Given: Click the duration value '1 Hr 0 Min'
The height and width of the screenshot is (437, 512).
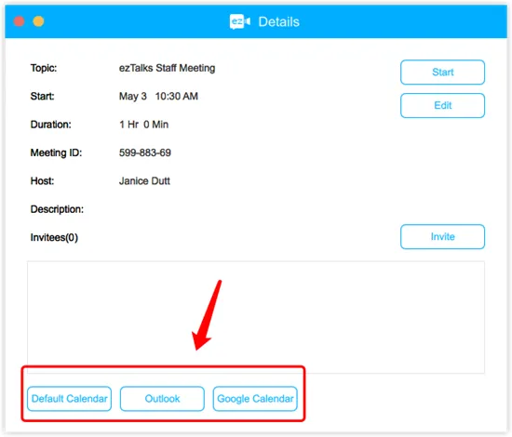Looking at the screenshot, I should point(143,125).
